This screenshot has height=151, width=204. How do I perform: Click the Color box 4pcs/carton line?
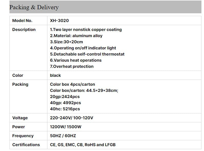[72, 84]
